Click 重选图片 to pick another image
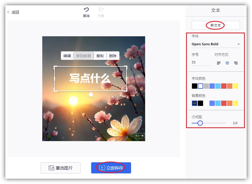 click(x=61, y=168)
